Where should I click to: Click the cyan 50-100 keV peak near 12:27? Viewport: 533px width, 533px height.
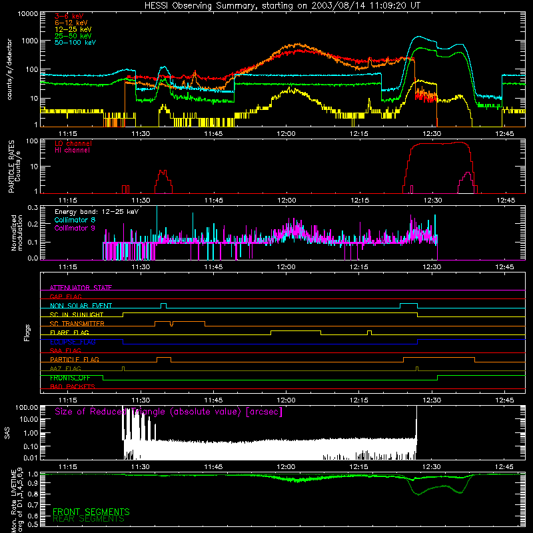(x=418, y=37)
